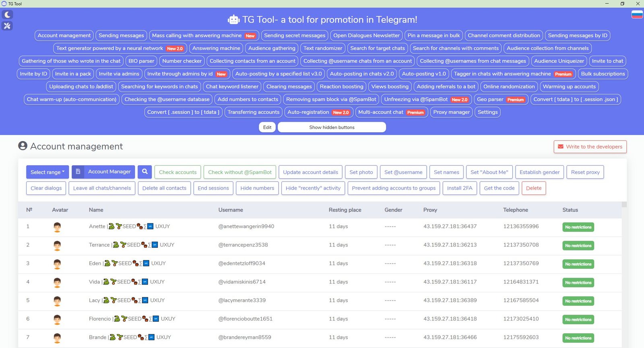The width and height of the screenshot is (644, 348).
Task: Expand the Select range dropdown
Action: 47,172
